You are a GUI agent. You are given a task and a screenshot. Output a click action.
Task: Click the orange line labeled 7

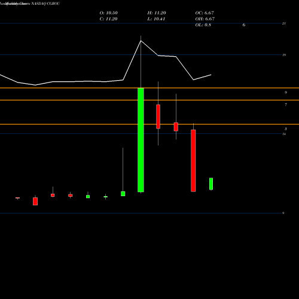click(149, 100)
